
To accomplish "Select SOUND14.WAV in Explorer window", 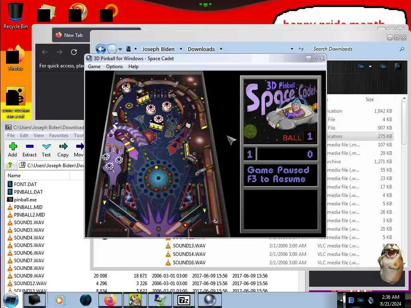I will 189,254.
